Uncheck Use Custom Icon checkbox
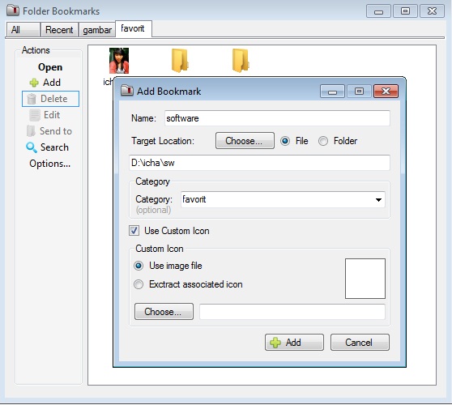 [134, 231]
